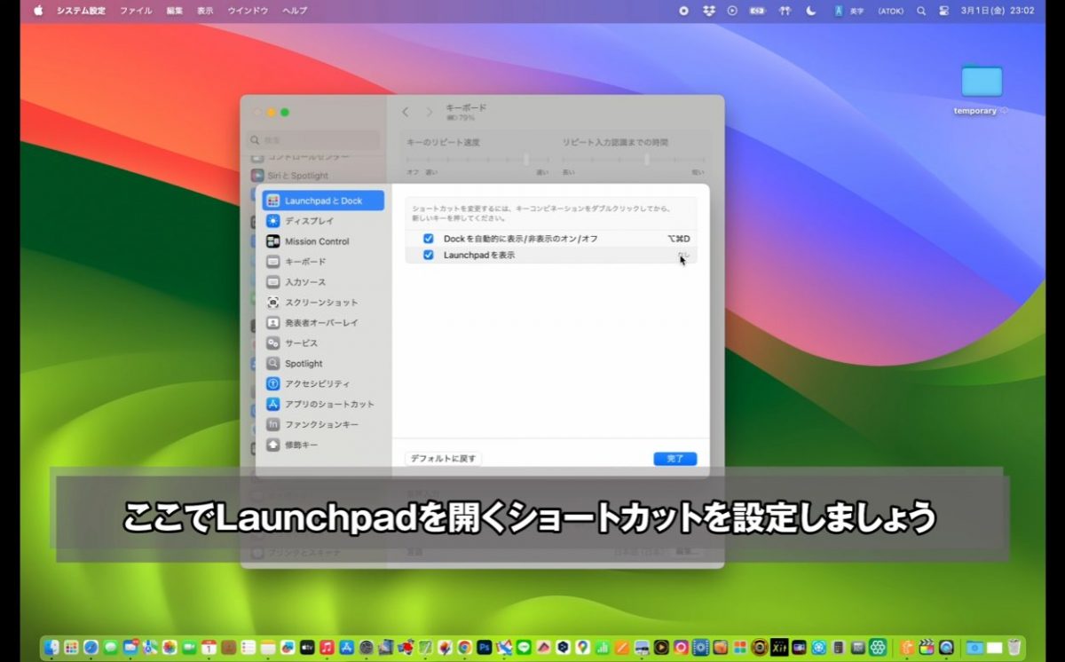Click the blue 完了 button
The width and height of the screenshot is (1065, 662).
[675, 459]
